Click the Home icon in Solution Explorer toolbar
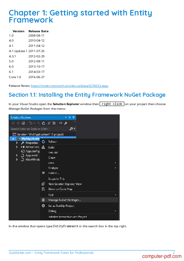 (23, 123)
